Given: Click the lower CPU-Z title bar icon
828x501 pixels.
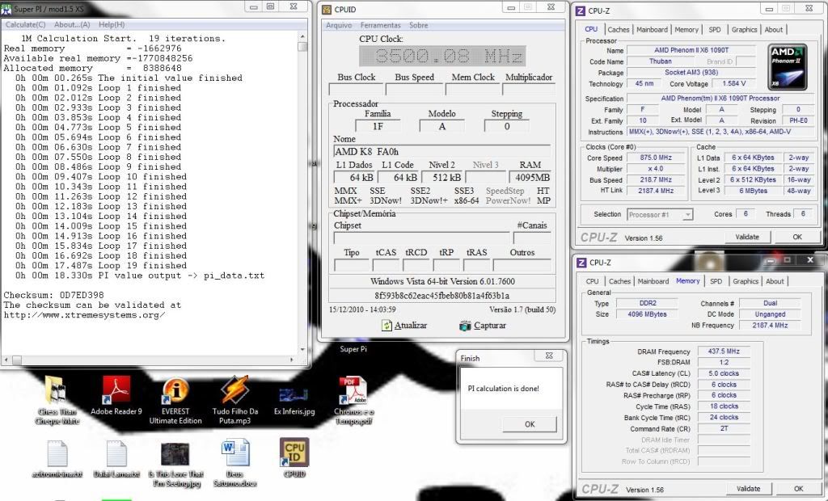Looking at the screenshot, I should [x=581, y=263].
